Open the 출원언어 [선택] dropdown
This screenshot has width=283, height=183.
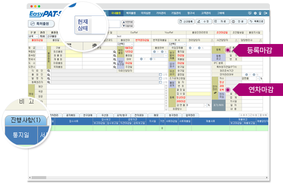[x=125, y=44]
